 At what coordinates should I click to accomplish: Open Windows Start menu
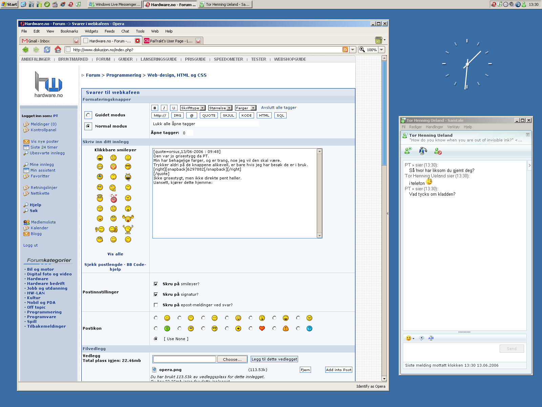9,4
